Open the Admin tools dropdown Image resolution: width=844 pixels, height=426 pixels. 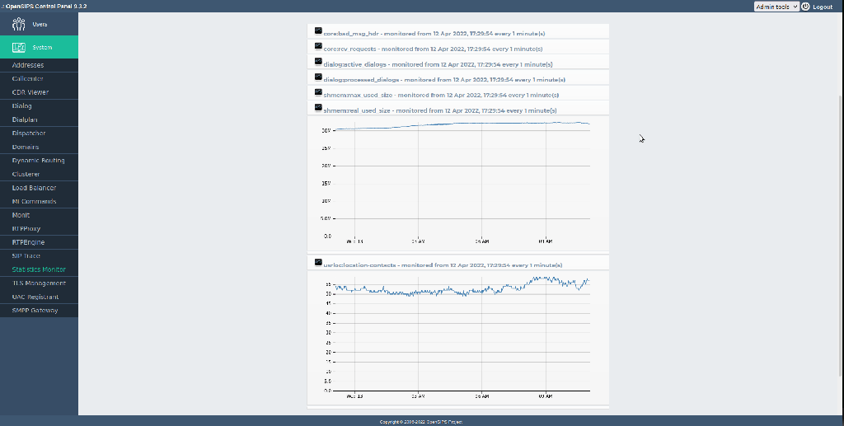pyautogui.click(x=776, y=7)
